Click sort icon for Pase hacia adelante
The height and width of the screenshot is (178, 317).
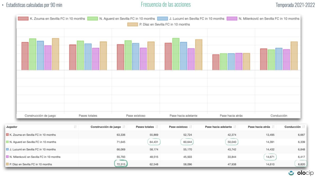(235, 127)
